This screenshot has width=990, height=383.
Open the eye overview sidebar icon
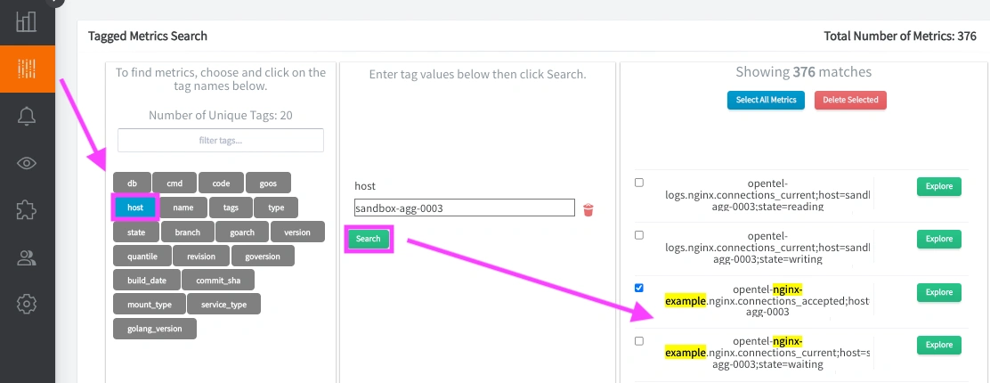pos(27,164)
